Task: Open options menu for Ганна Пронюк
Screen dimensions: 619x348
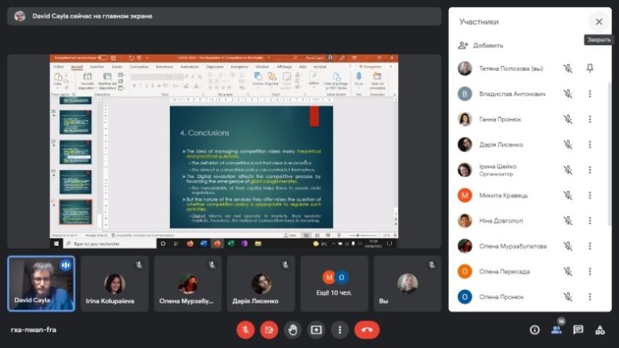Action: pyautogui.click(x=590, y=119)
